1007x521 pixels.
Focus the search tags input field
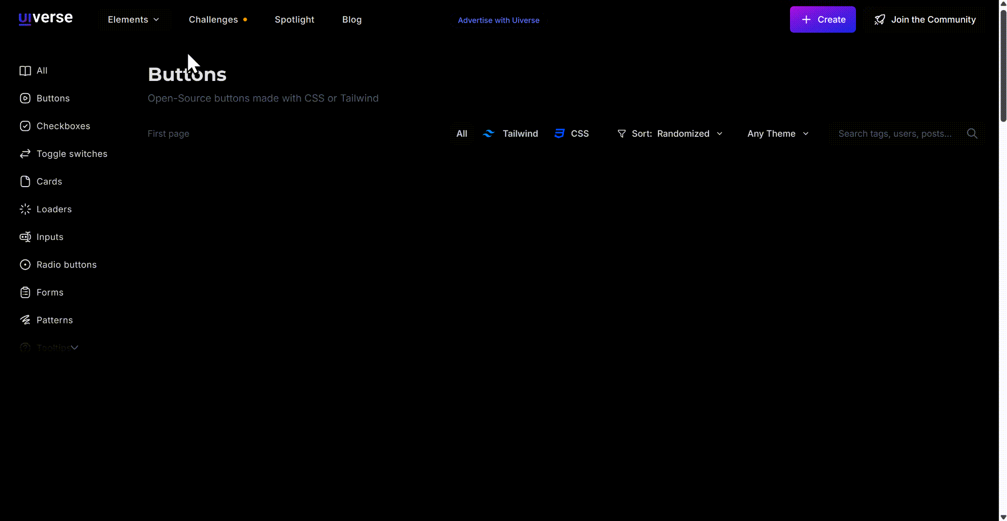tap(896, 134)
